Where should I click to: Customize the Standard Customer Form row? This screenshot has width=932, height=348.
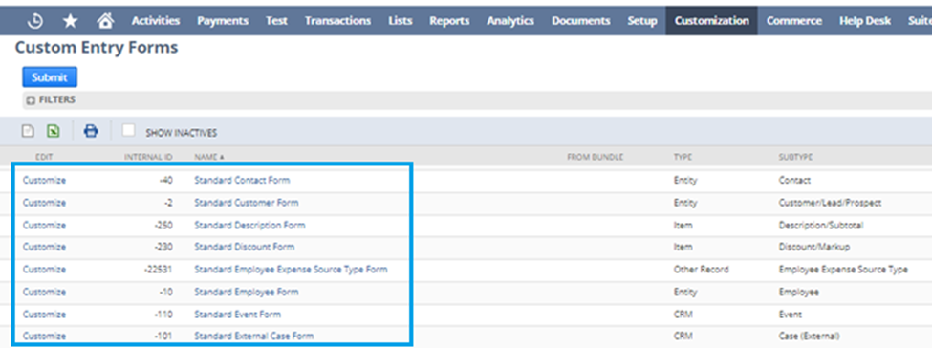(45, 203)
